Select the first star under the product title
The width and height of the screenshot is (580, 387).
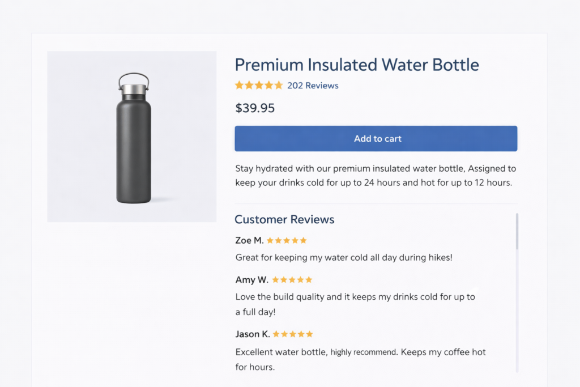click(x=238, y=85)
